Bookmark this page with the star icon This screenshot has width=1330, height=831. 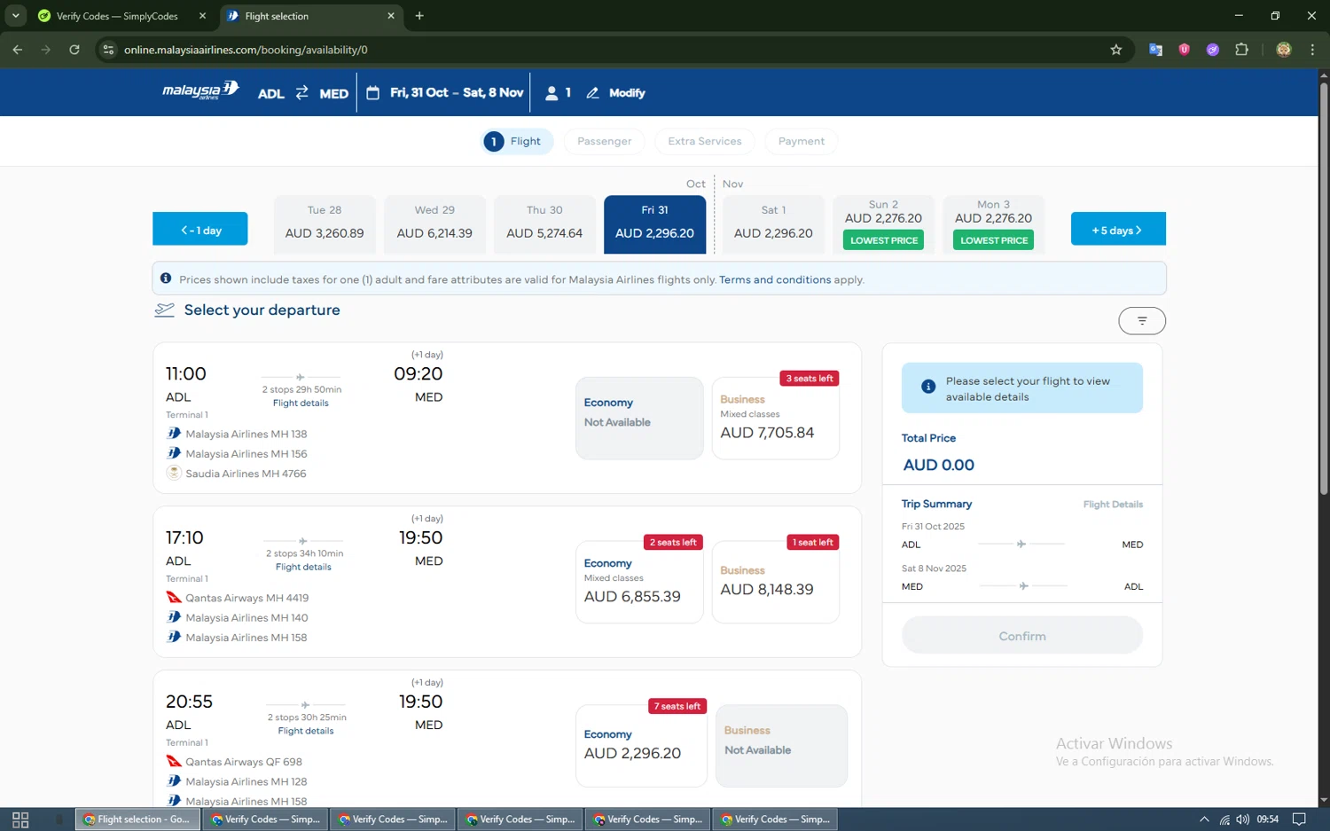click(1116, 50)
